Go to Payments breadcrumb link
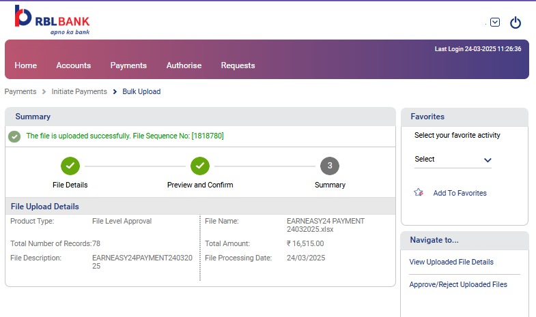The height and width of the screenshot is (317, 536). click(x=20, y=91)
